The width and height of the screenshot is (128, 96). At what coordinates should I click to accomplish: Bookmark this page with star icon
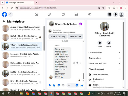tap(103, 8)
